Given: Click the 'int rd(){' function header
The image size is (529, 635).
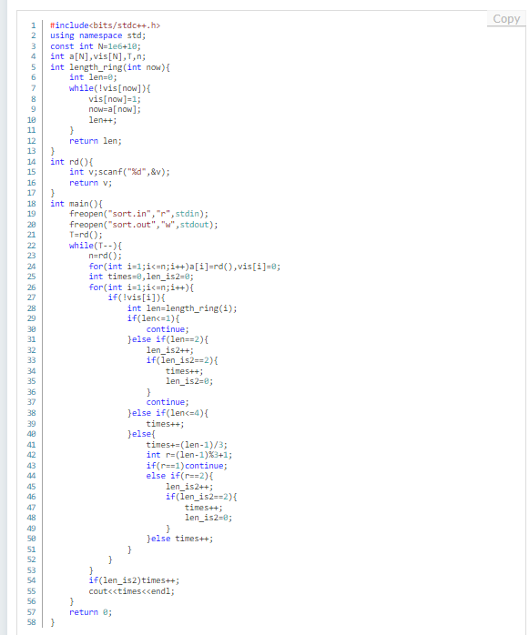Looking at the screenshot, I should click(x=71, y=162).
